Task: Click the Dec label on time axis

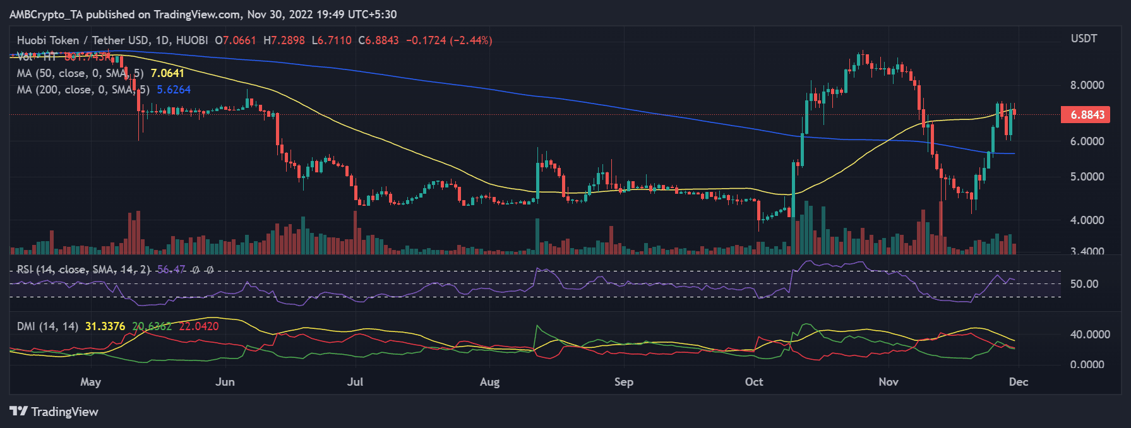Action: tap(1019, 382)
